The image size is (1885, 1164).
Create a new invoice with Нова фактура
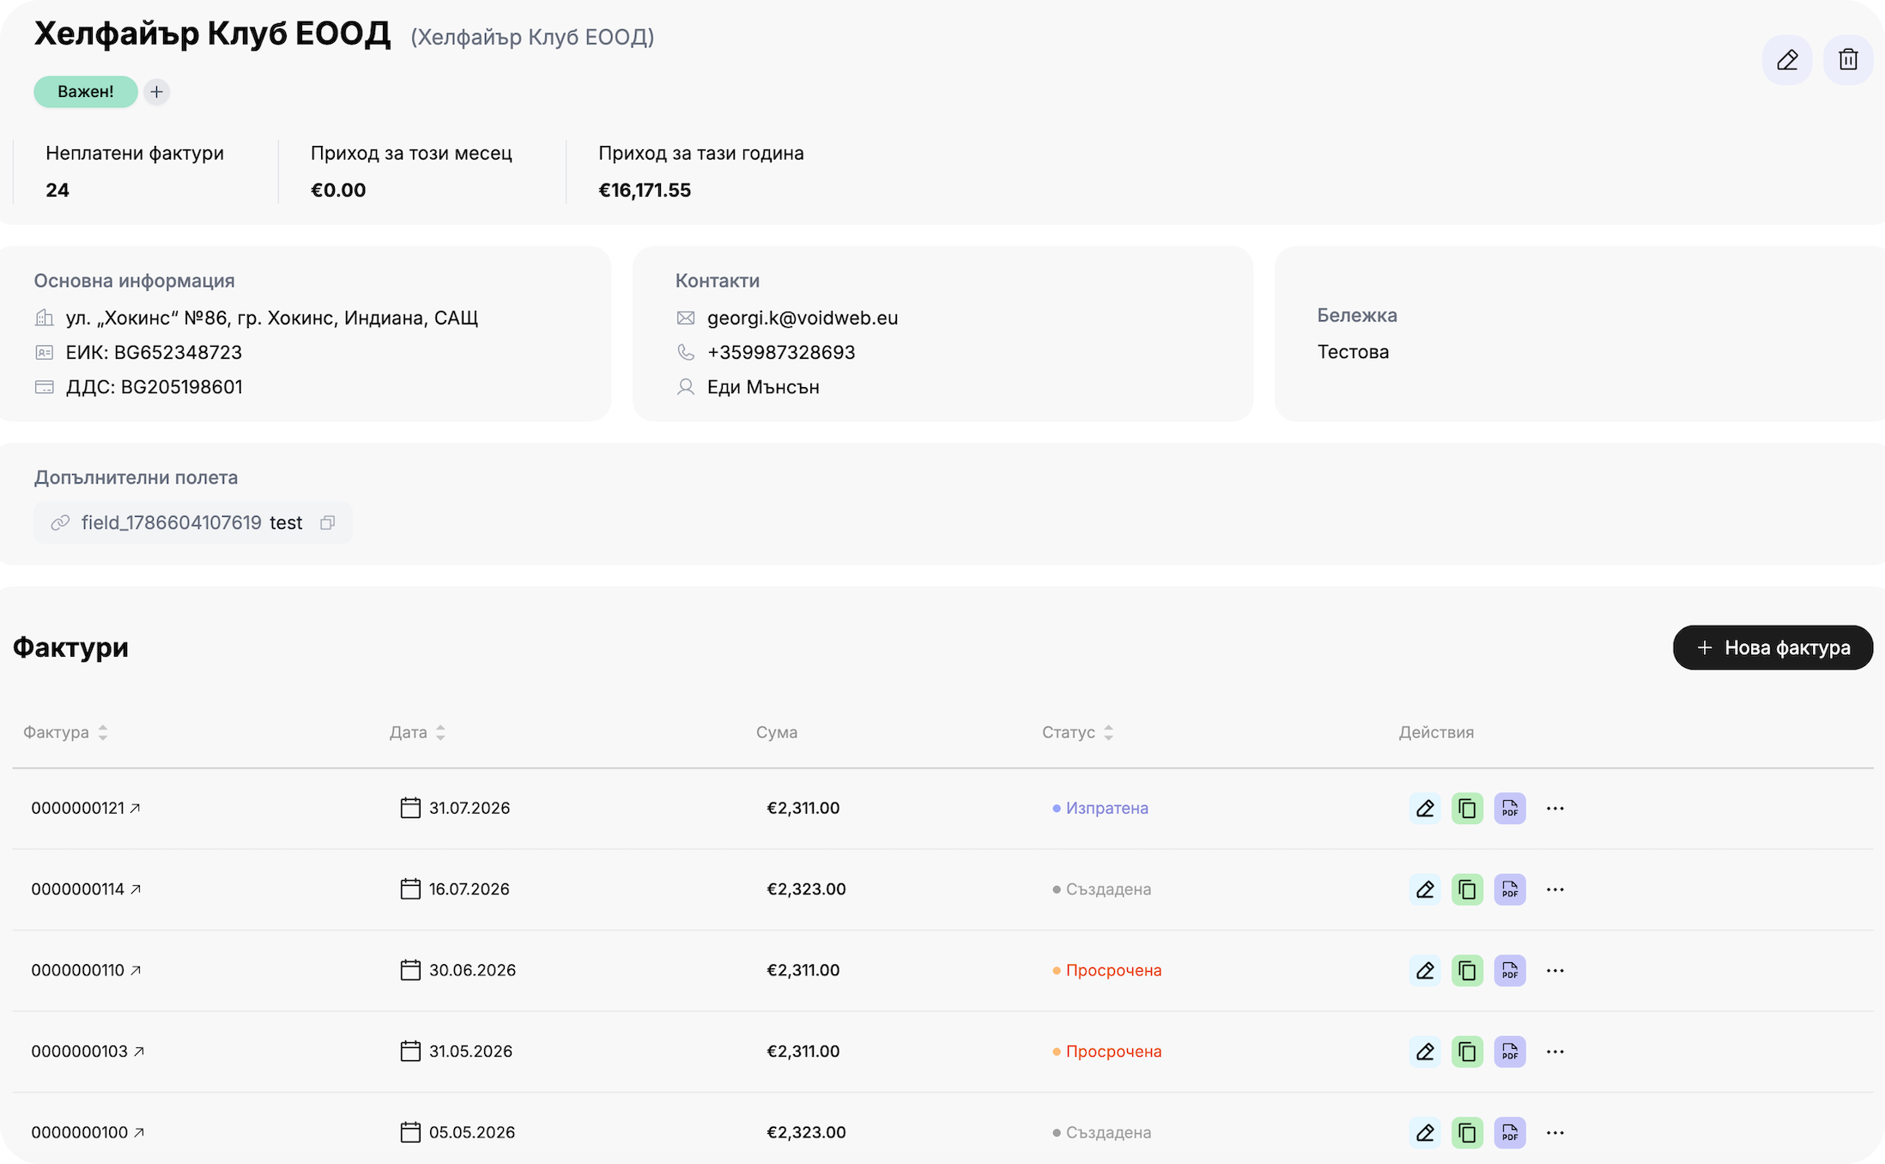pyautogui.click(x=1773, y=647)
